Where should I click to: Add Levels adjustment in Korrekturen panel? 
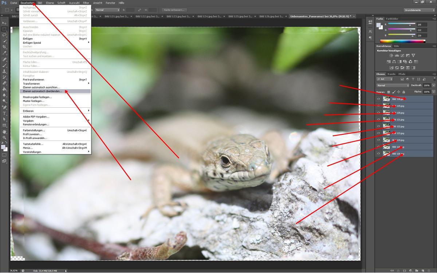[x=397, y=55]
